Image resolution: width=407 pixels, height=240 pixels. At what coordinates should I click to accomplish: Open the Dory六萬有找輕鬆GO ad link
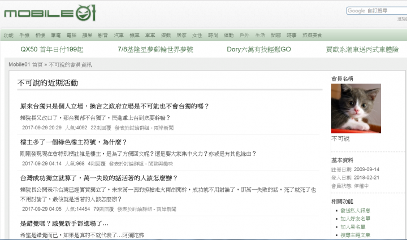tap(259, 49)
